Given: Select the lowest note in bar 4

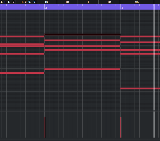Looking at the screenshot, I should coord(140,88).
